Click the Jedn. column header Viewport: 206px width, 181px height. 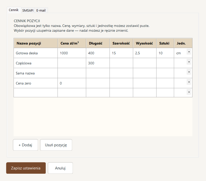click(x=183, y=43)
